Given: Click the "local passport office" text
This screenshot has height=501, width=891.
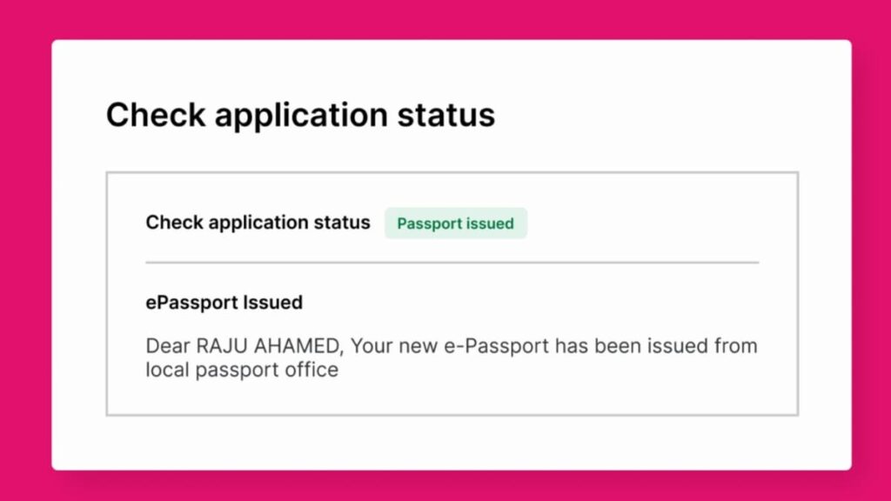Looking at the screenshot, I should point(242,370).
